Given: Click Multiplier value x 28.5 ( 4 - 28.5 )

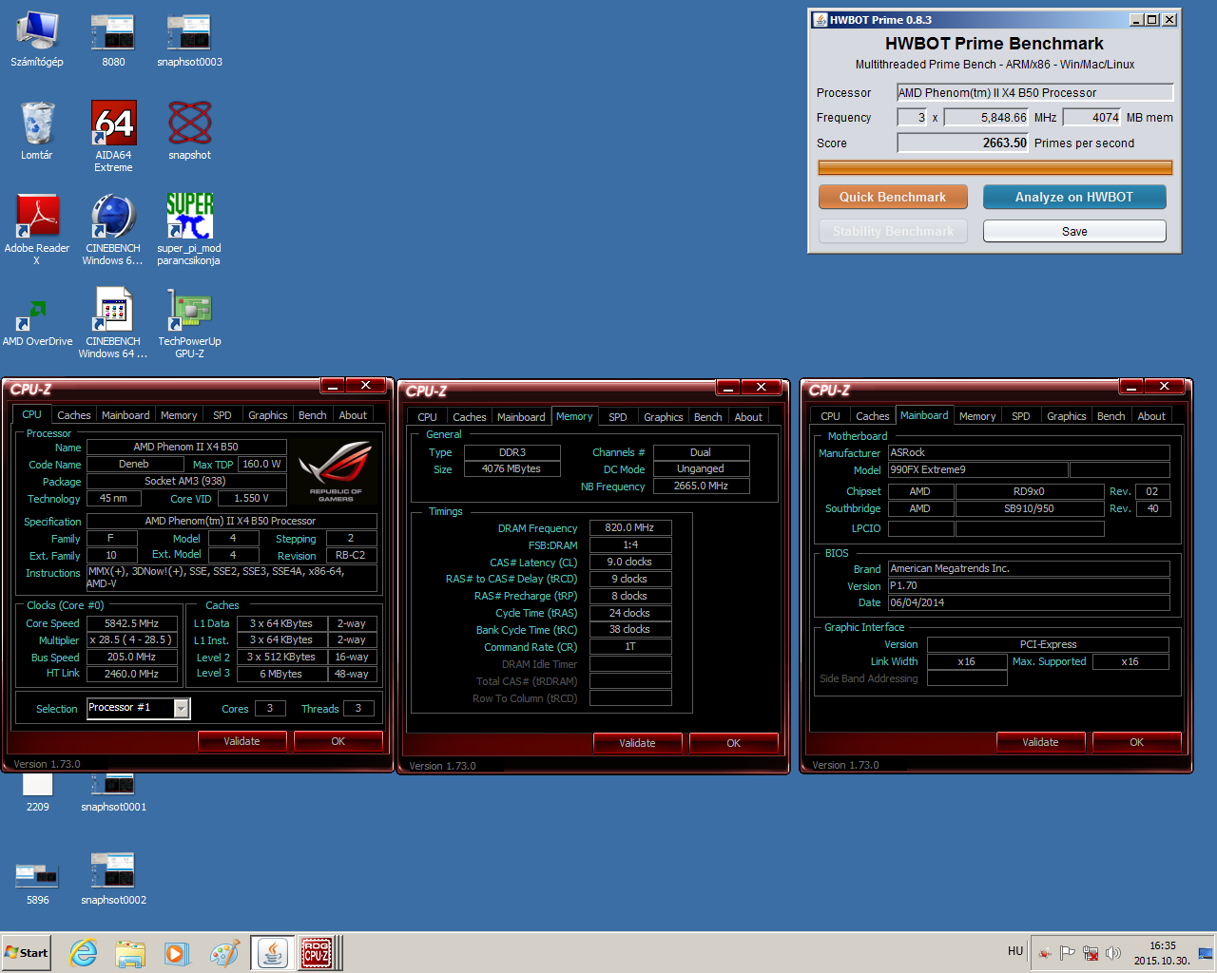Looking at the screenshot, I should point(131,639).
